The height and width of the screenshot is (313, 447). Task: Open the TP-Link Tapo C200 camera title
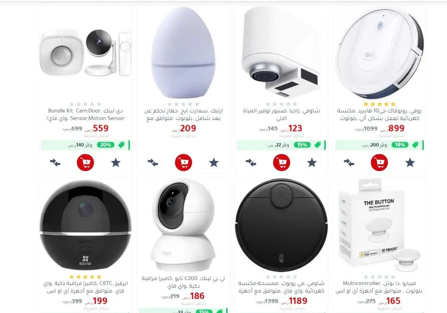point(183,282)
